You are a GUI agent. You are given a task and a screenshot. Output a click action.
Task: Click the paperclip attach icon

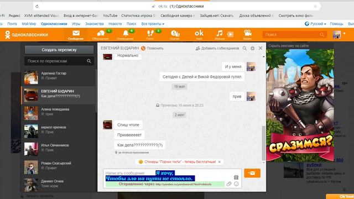(229, 184)
